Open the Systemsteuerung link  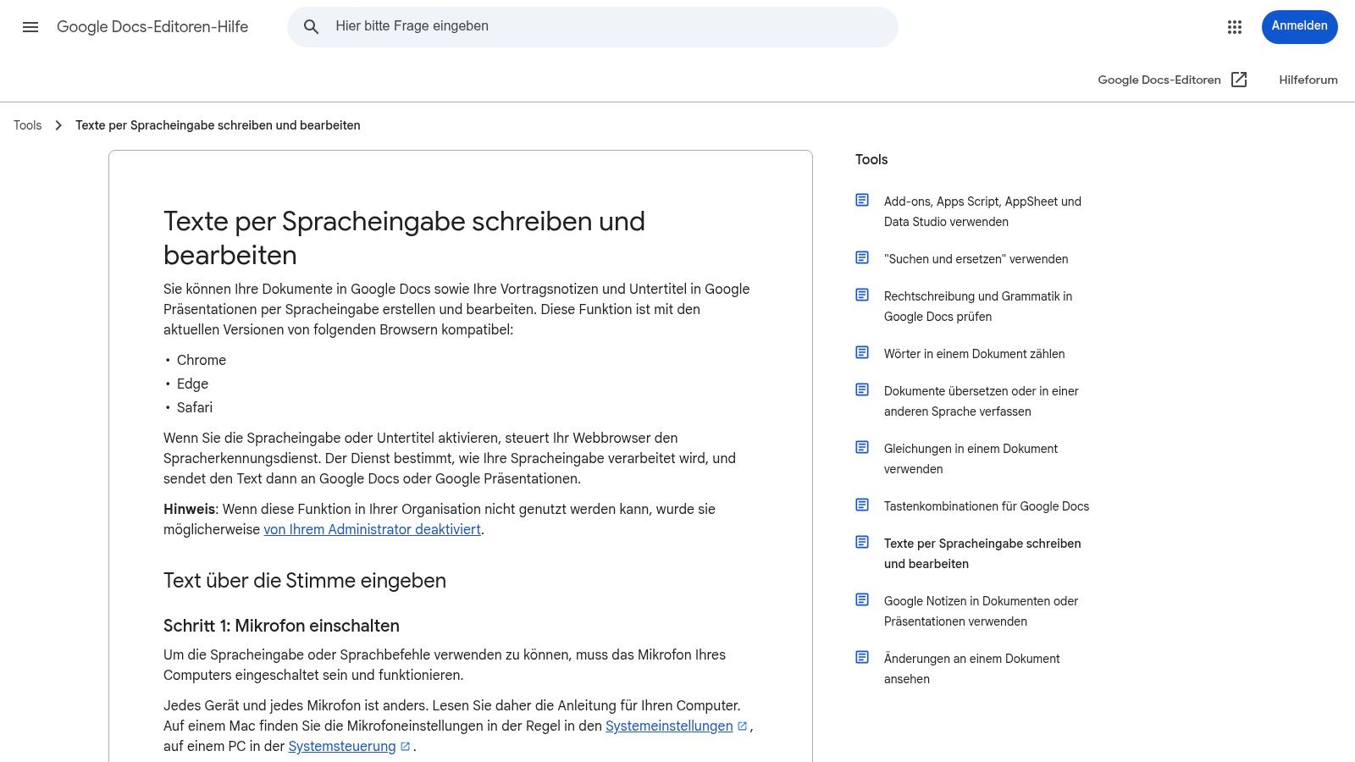(x=342, y=746)
